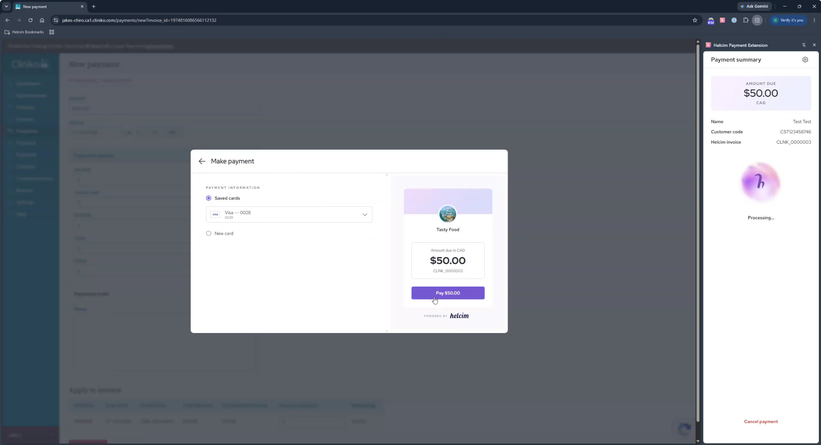821x445 pixels.
Task: Click Verify it's you profile button
Action: click(x=788, y=20)
